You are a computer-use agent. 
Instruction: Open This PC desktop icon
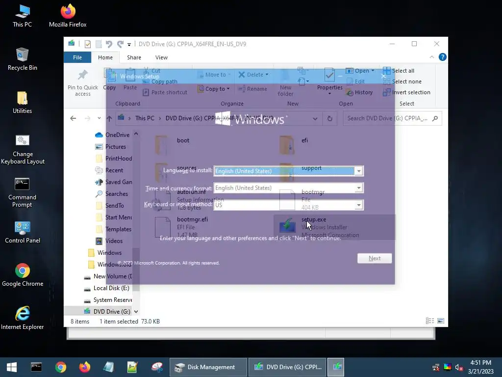(x=22, y=16)
